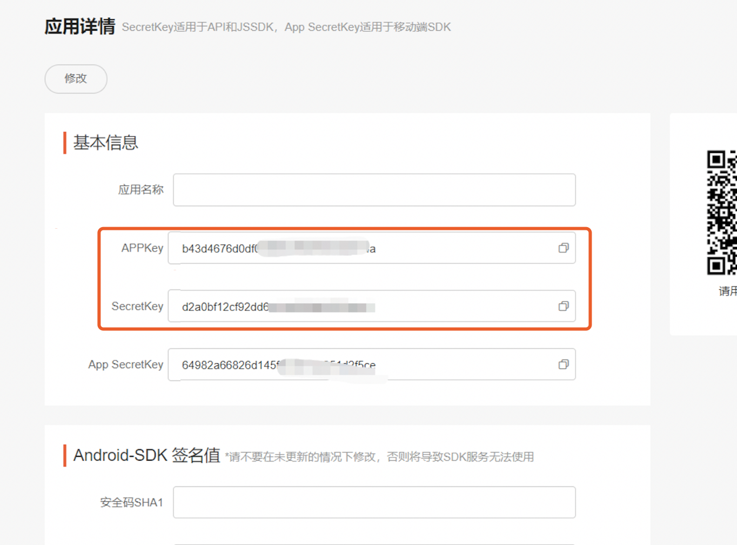Image resolution: width=737 pixels, height=545 pixels.
Task: Click the Android-SDK 签名值 heading
Action: coord(146,455)
